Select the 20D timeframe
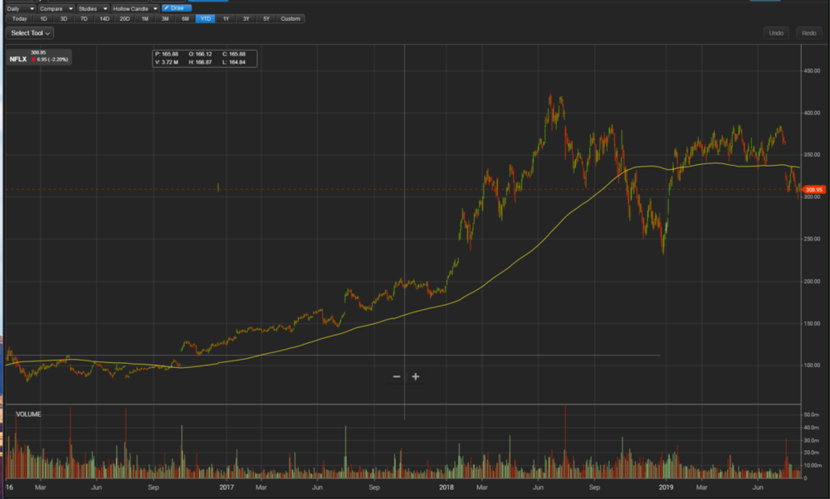 [x=124, y=17]
